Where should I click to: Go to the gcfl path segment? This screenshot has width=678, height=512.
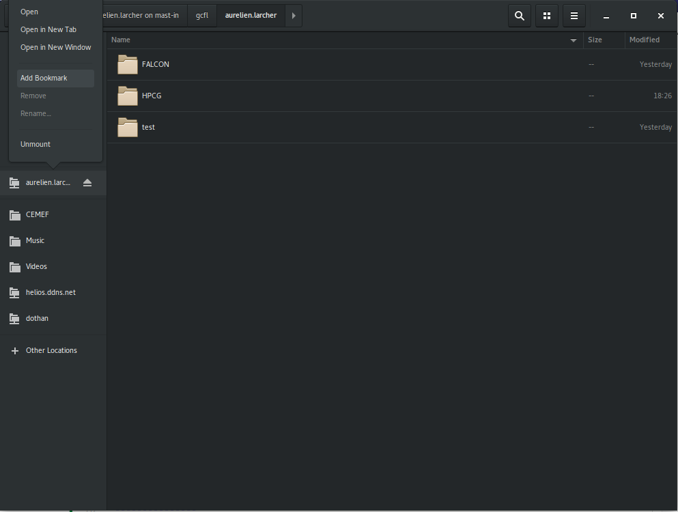[202, 16]
